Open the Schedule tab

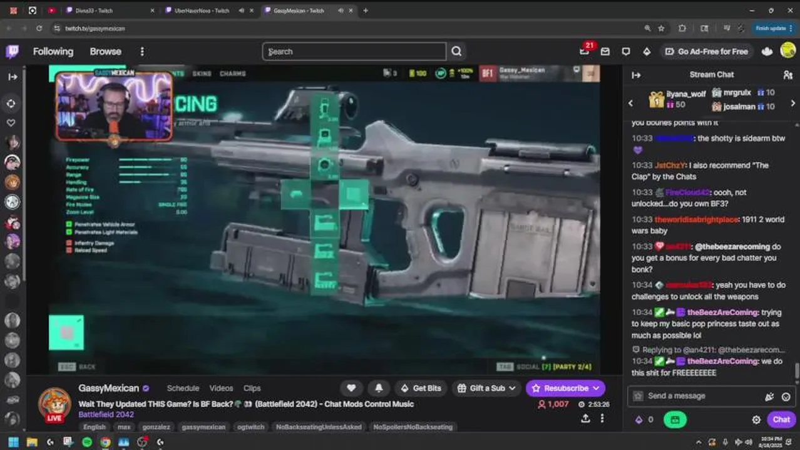pos(183,388)
